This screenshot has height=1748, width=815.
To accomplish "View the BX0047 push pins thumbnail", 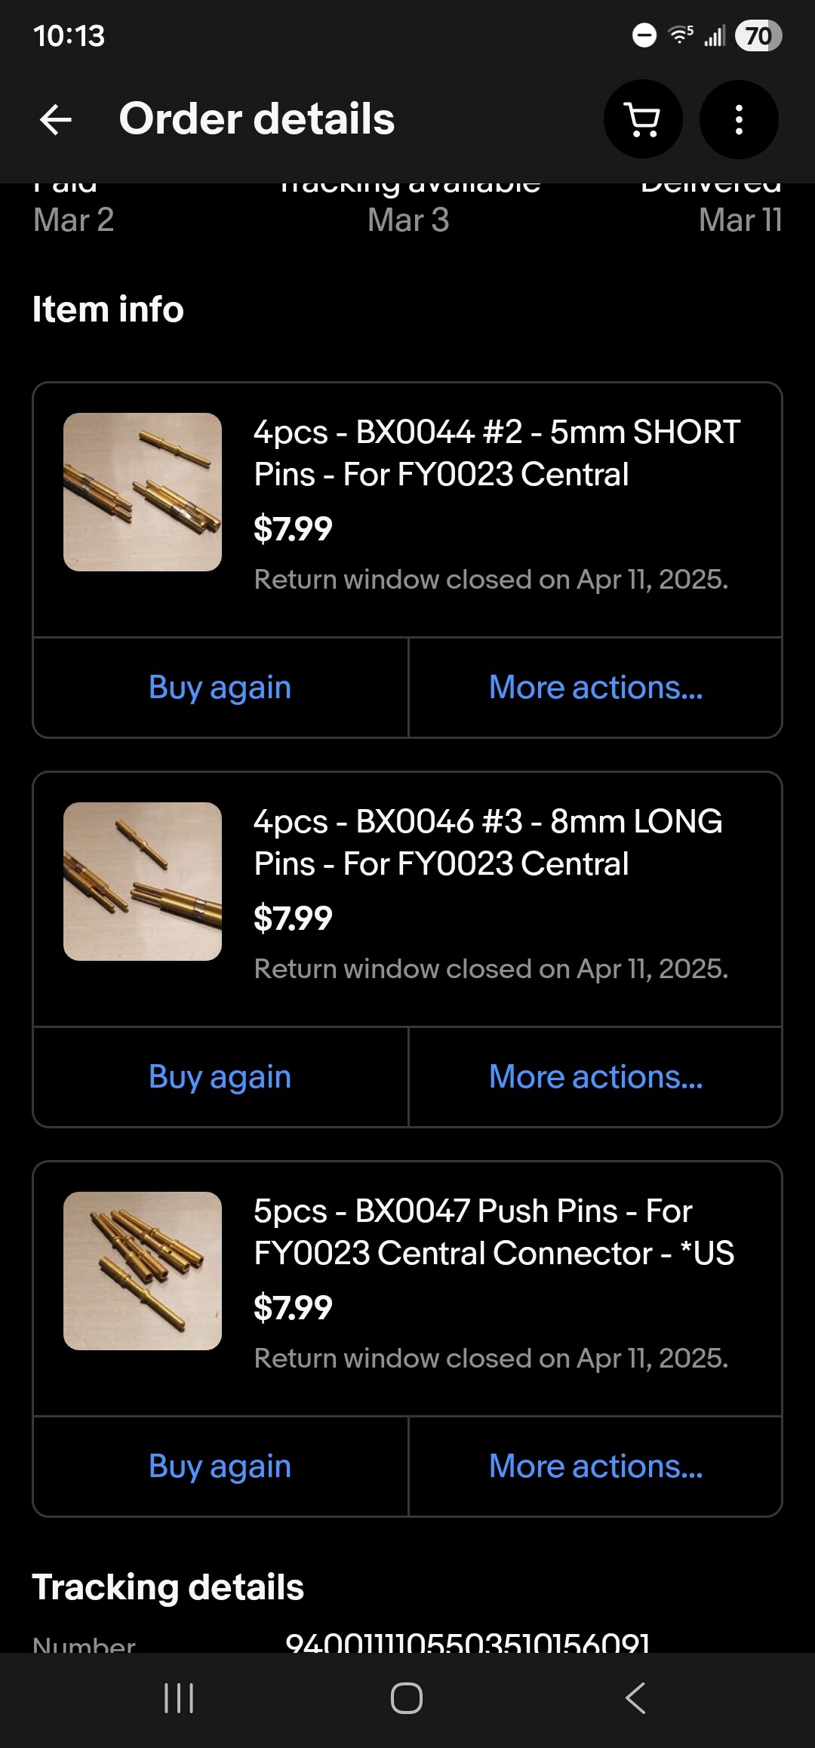I will (x=143, y=1271).
